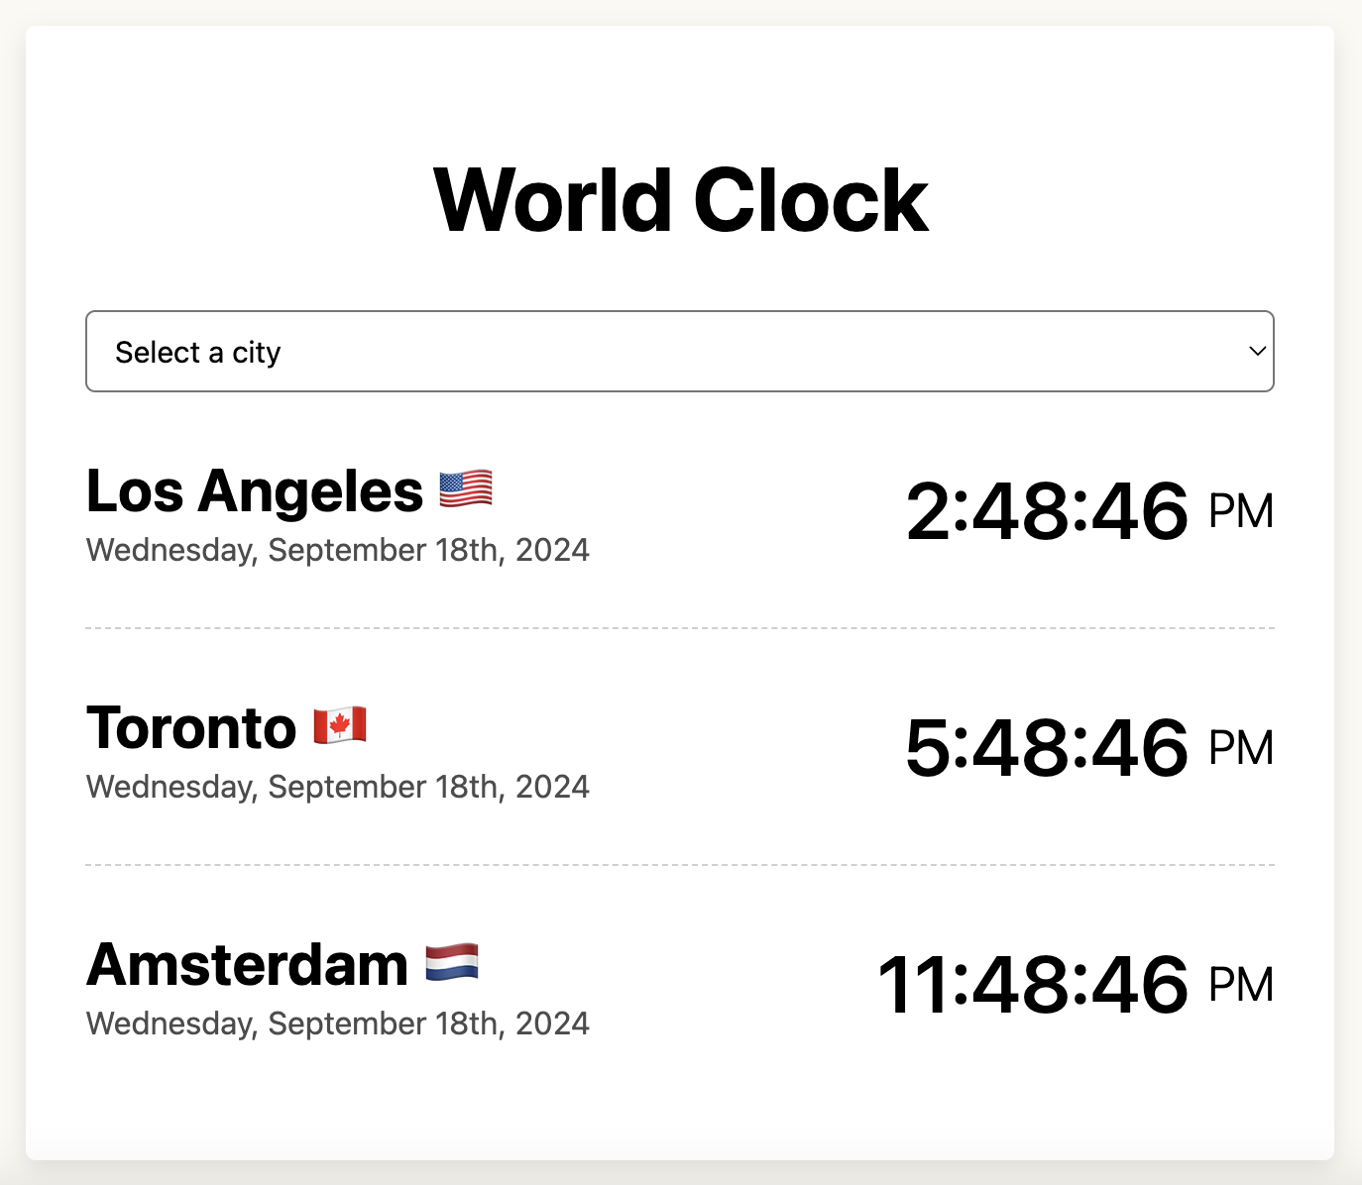Screen dimensions: 1362x1185
Task: Click the World Clock heading
Action: 680,198
